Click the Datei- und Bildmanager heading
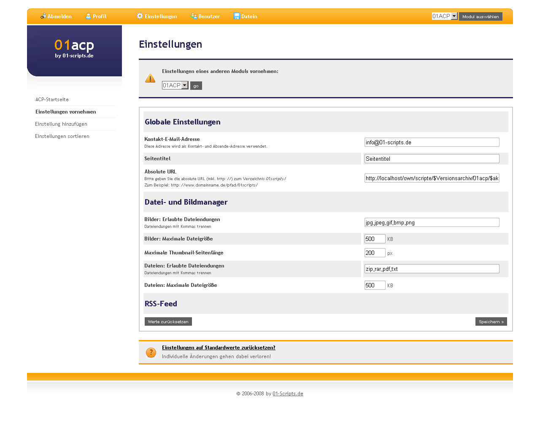The image size is (540, 432). click(x=186, y=202)
